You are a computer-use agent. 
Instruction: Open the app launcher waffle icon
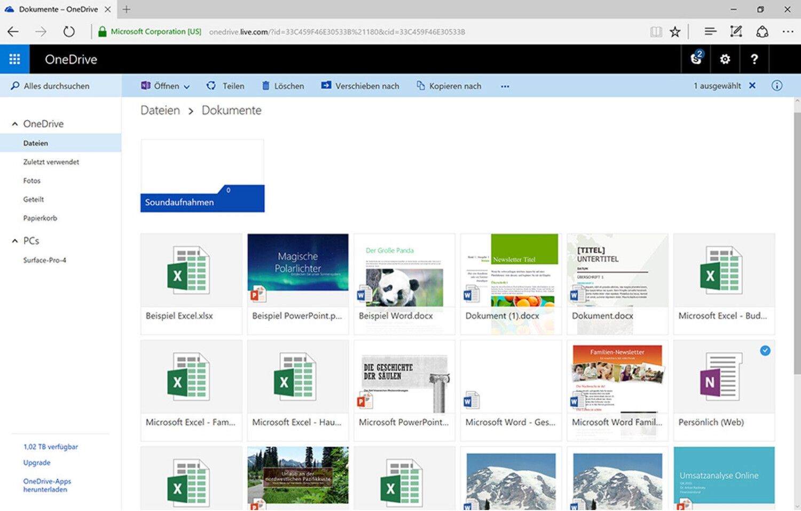pos(14,59)
